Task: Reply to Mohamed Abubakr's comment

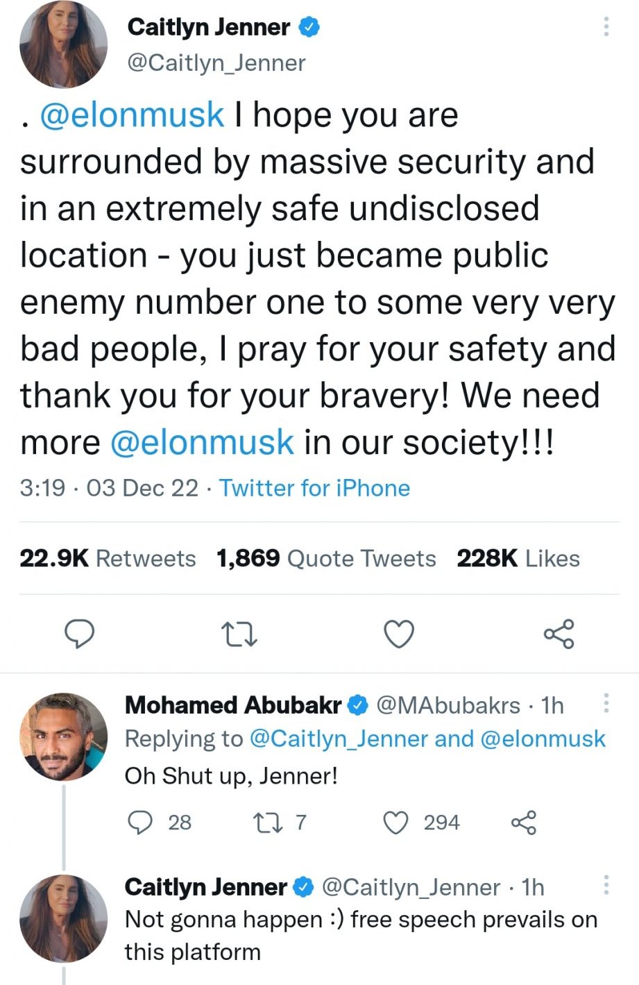Action: pos(141,823)
